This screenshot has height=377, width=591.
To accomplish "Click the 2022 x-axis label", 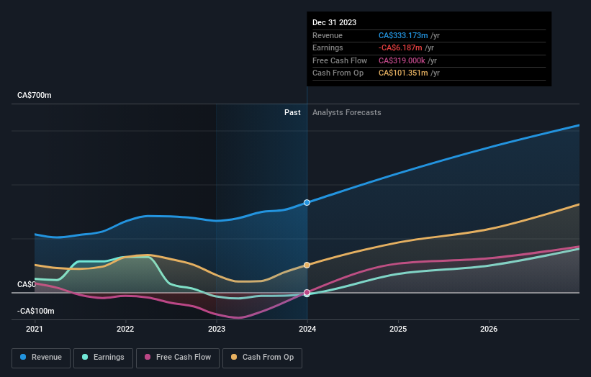I will tap(125, 329).
